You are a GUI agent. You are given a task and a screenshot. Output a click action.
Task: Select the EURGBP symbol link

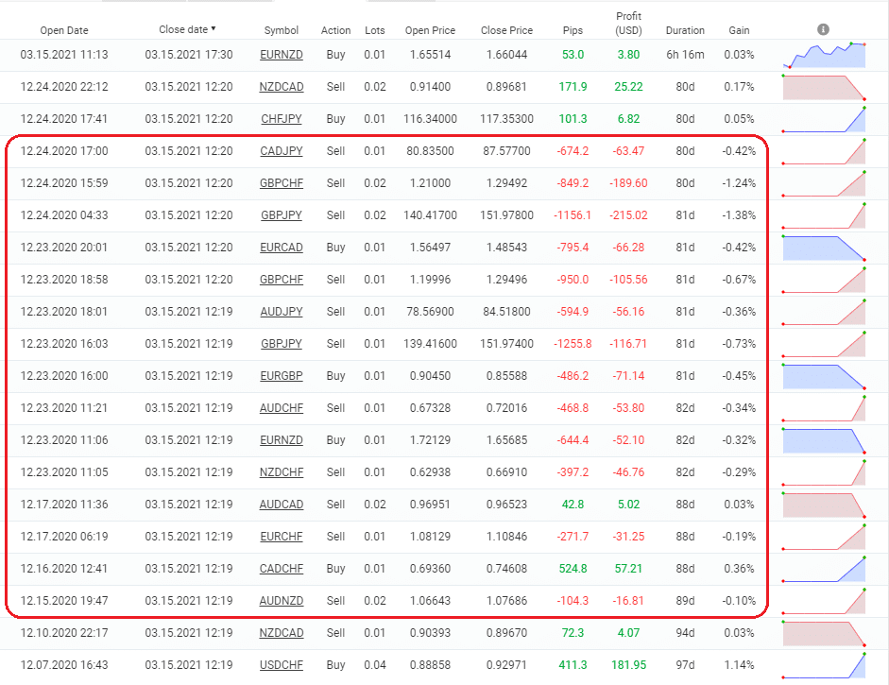(x=281, y=376)
